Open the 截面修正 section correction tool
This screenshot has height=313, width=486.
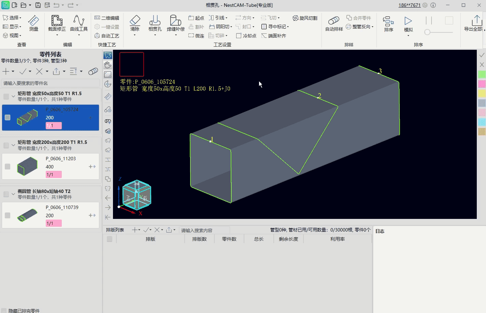point(57,24)
